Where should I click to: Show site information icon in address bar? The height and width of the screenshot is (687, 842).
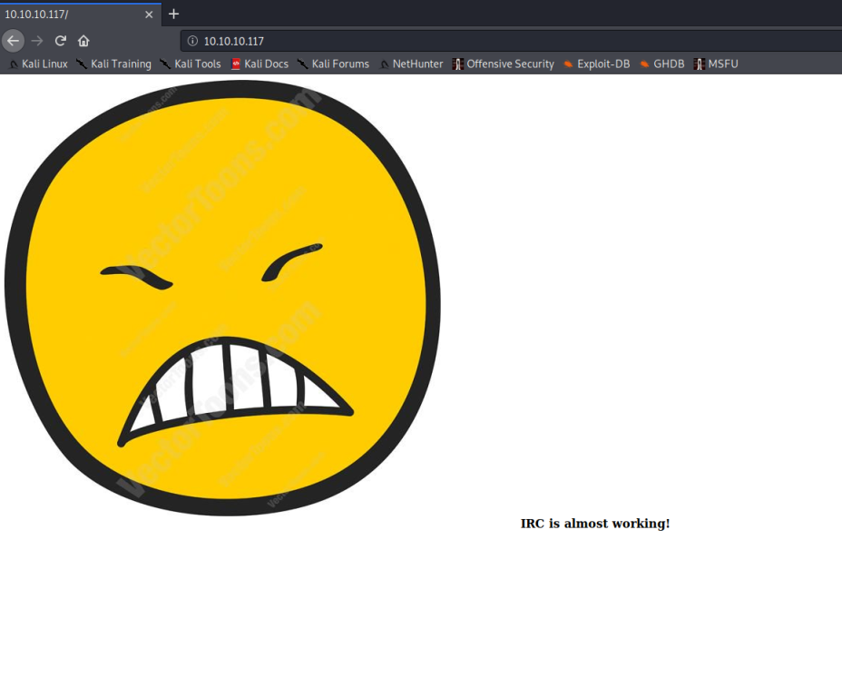tap(192, 41)
